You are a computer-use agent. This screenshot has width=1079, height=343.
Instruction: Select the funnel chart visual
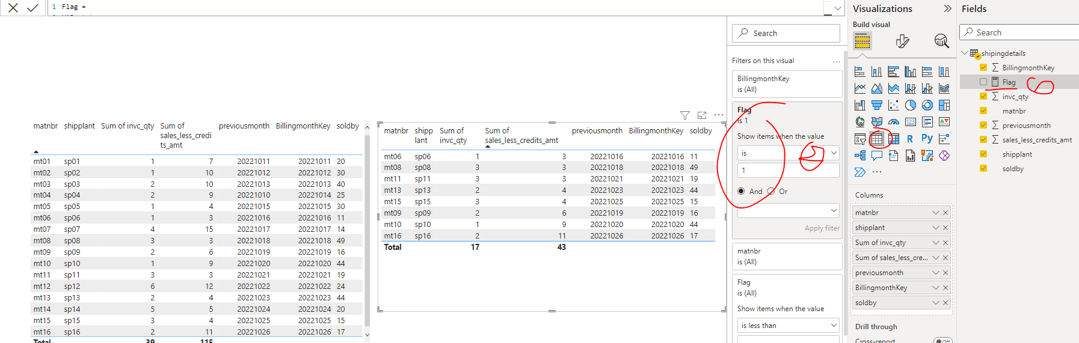[877, 106]
